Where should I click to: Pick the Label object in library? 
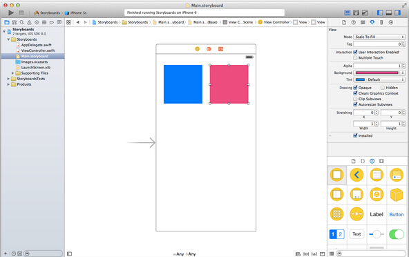(x=377, y=214)
